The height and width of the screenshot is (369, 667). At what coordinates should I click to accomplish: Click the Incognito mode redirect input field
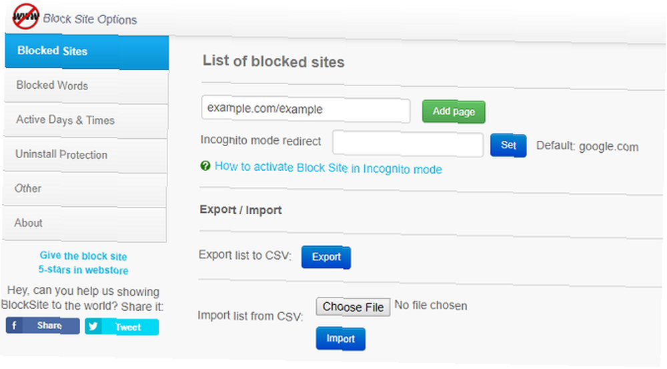[408, 144]
